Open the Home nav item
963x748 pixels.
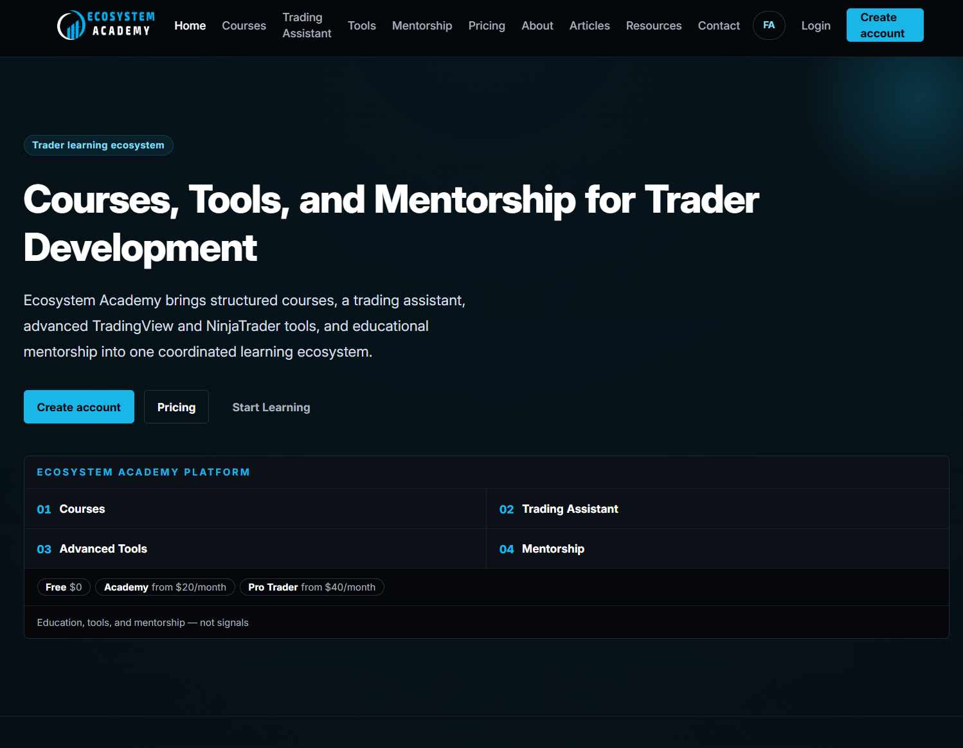pos(190,26)
